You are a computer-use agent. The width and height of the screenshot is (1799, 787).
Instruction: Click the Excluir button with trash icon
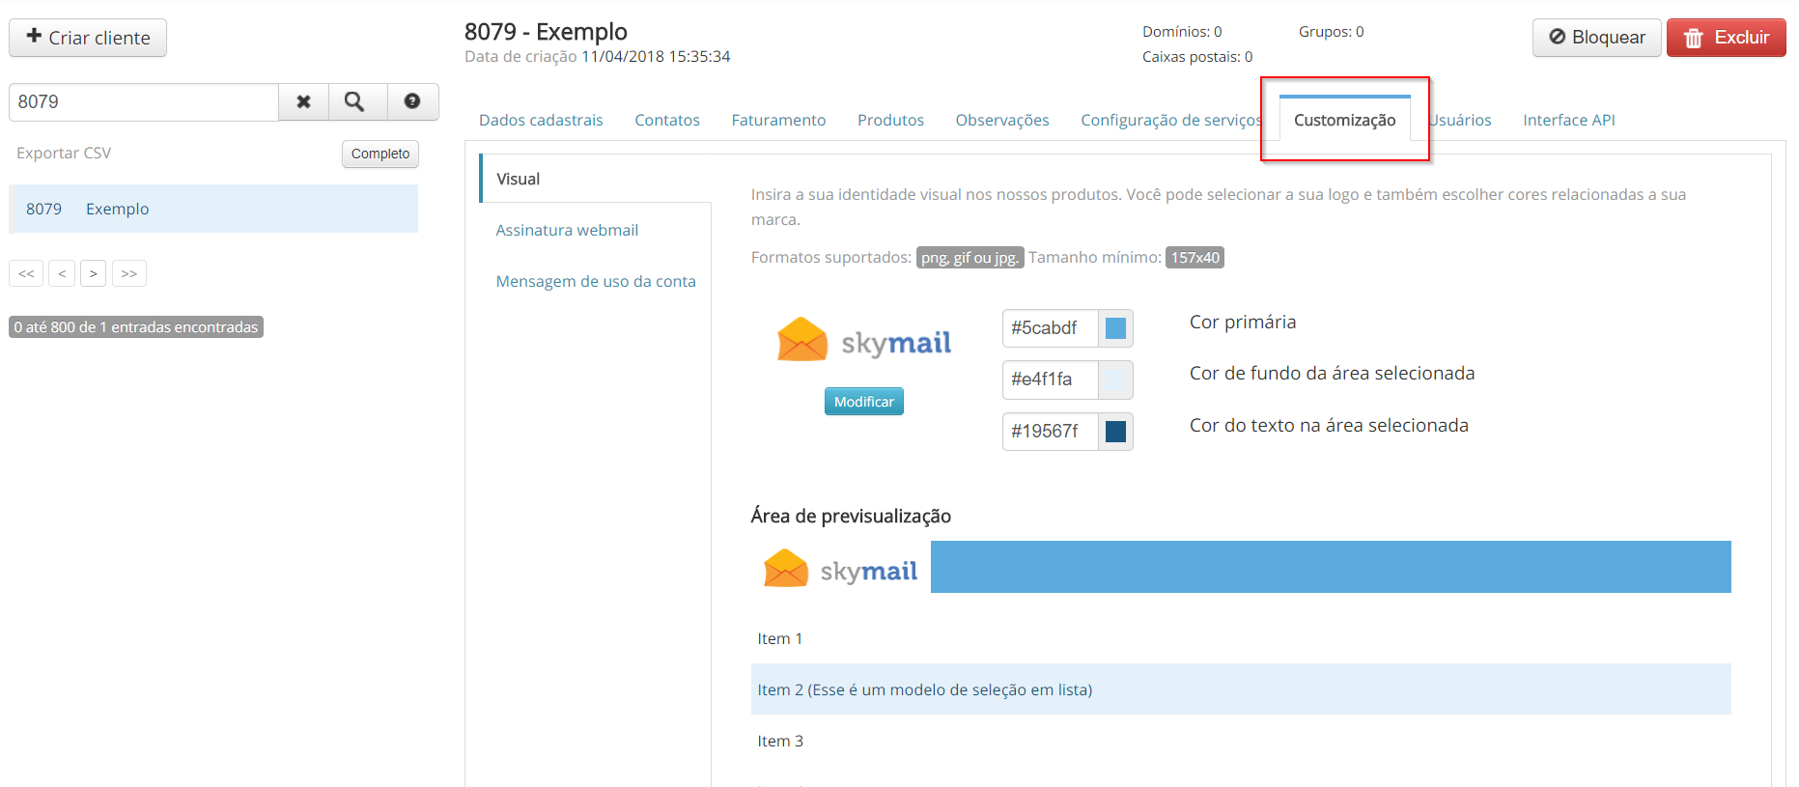1726,38
